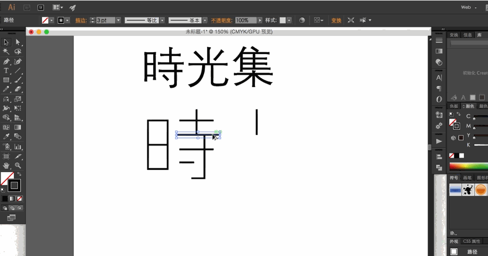
Task: Select the Direct Selection tool
Action: click(x=18, y=42)
